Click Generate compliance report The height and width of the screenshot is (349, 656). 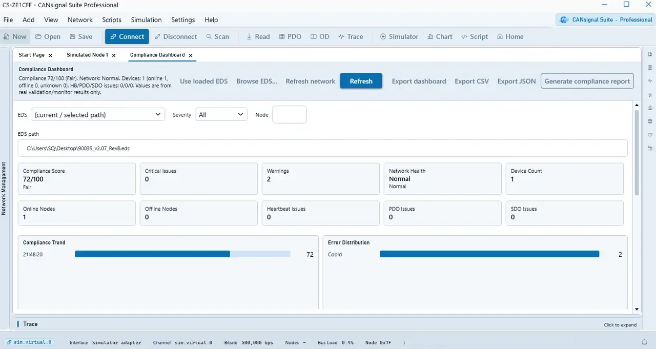pyautogui.click(x=587, y=81)
